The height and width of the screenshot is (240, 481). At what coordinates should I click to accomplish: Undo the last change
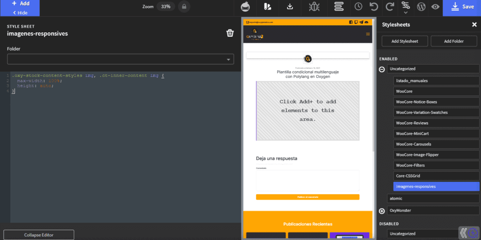pyautogui.click(x=374, y=7)
